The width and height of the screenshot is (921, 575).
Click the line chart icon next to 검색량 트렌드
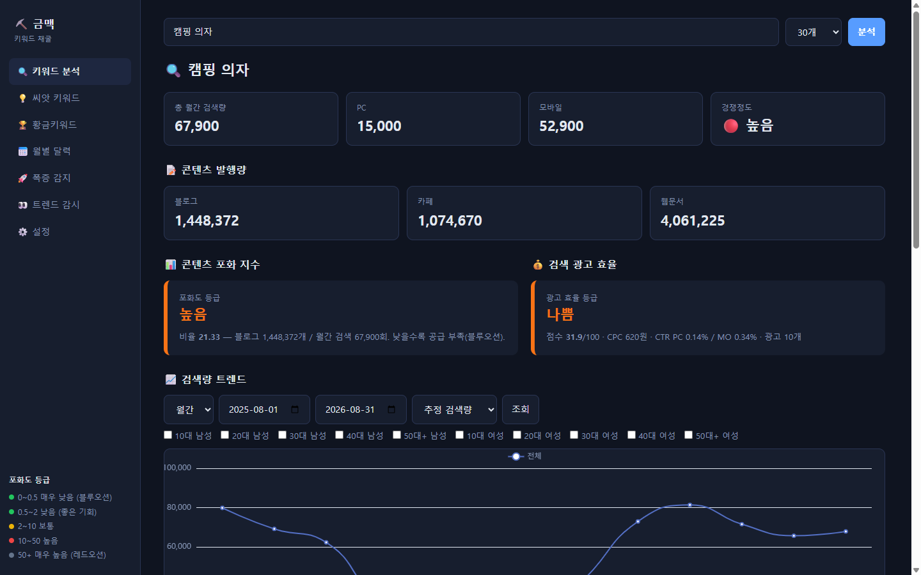coord(171,379)
